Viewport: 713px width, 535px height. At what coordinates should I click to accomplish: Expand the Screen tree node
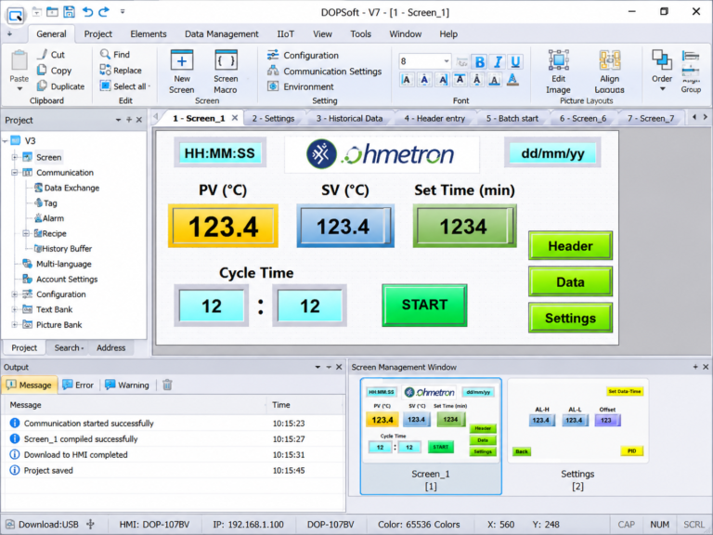click(15, 157)
